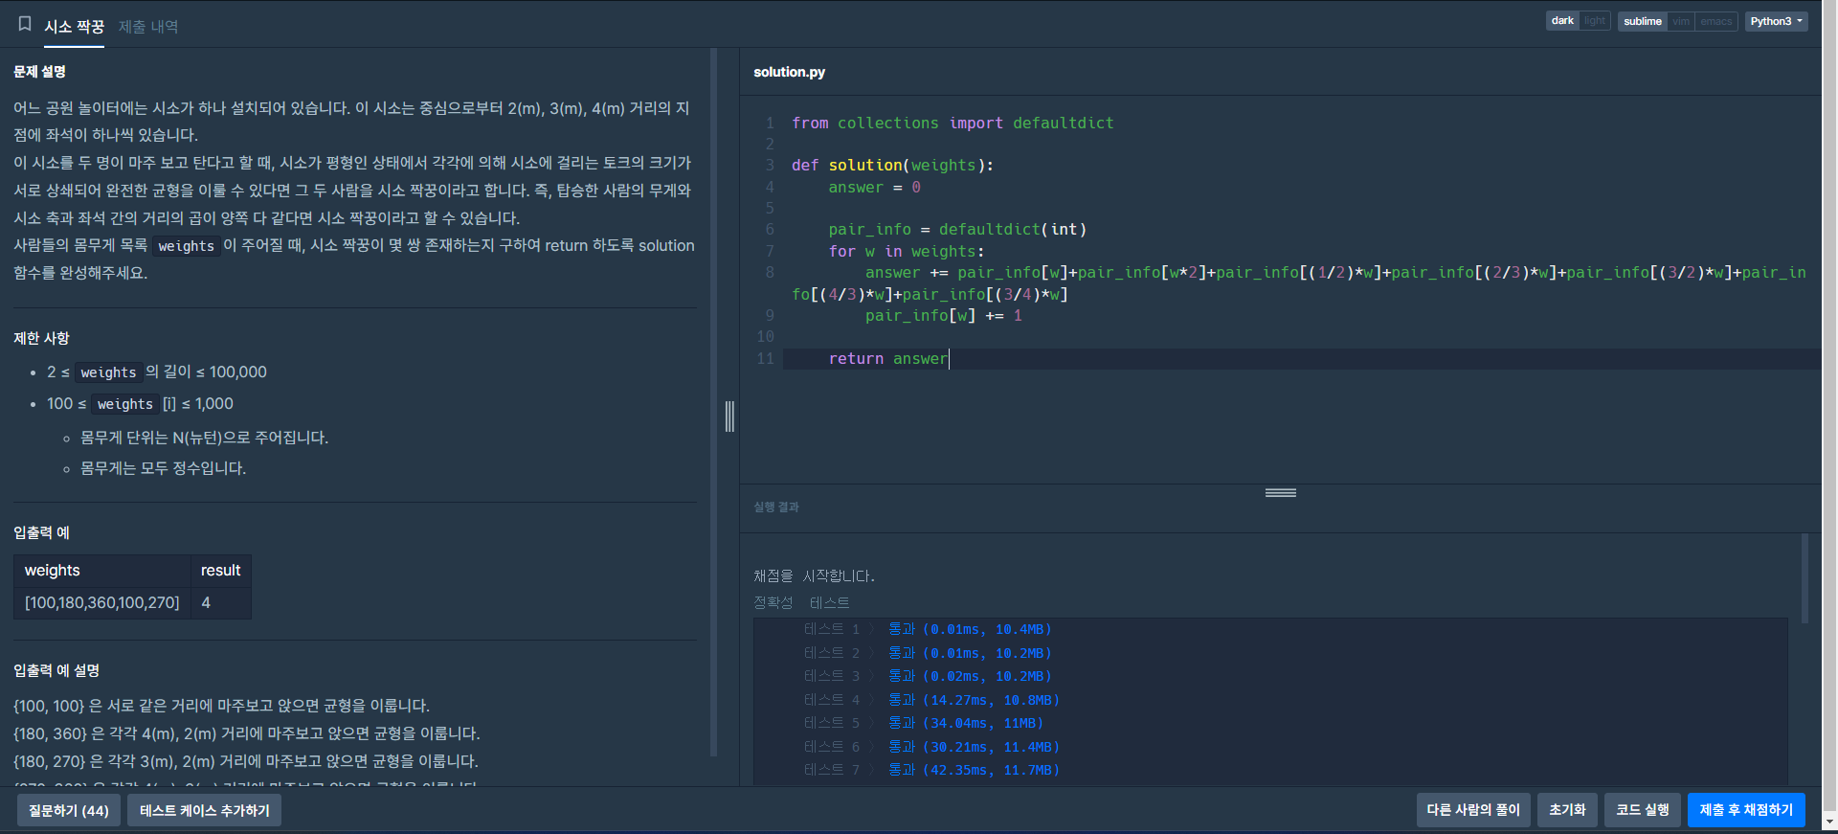
Task: Click 테스트 케이스 추가하기 button
Action: coord(204,810)
